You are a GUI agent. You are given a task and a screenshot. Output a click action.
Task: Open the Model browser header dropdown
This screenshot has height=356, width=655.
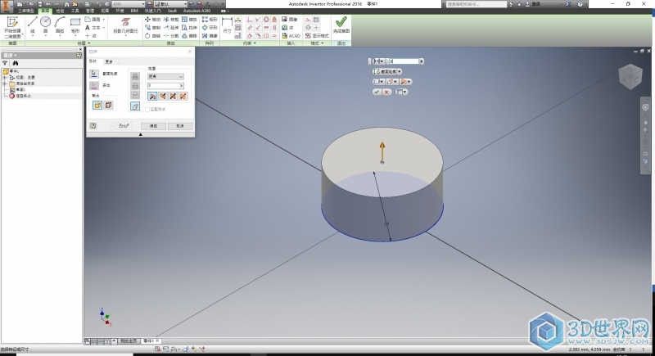[10, 55]
